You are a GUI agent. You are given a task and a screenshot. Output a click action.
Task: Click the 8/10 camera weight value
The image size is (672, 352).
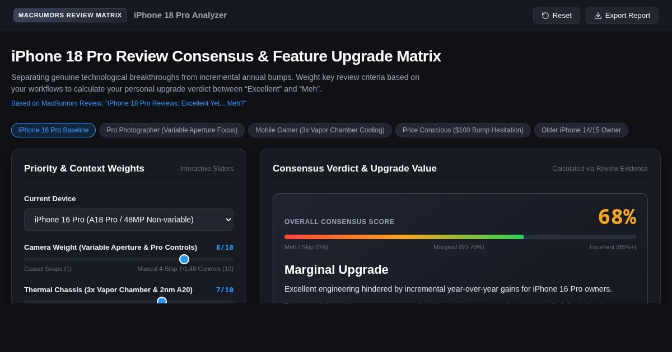[225, 247]
